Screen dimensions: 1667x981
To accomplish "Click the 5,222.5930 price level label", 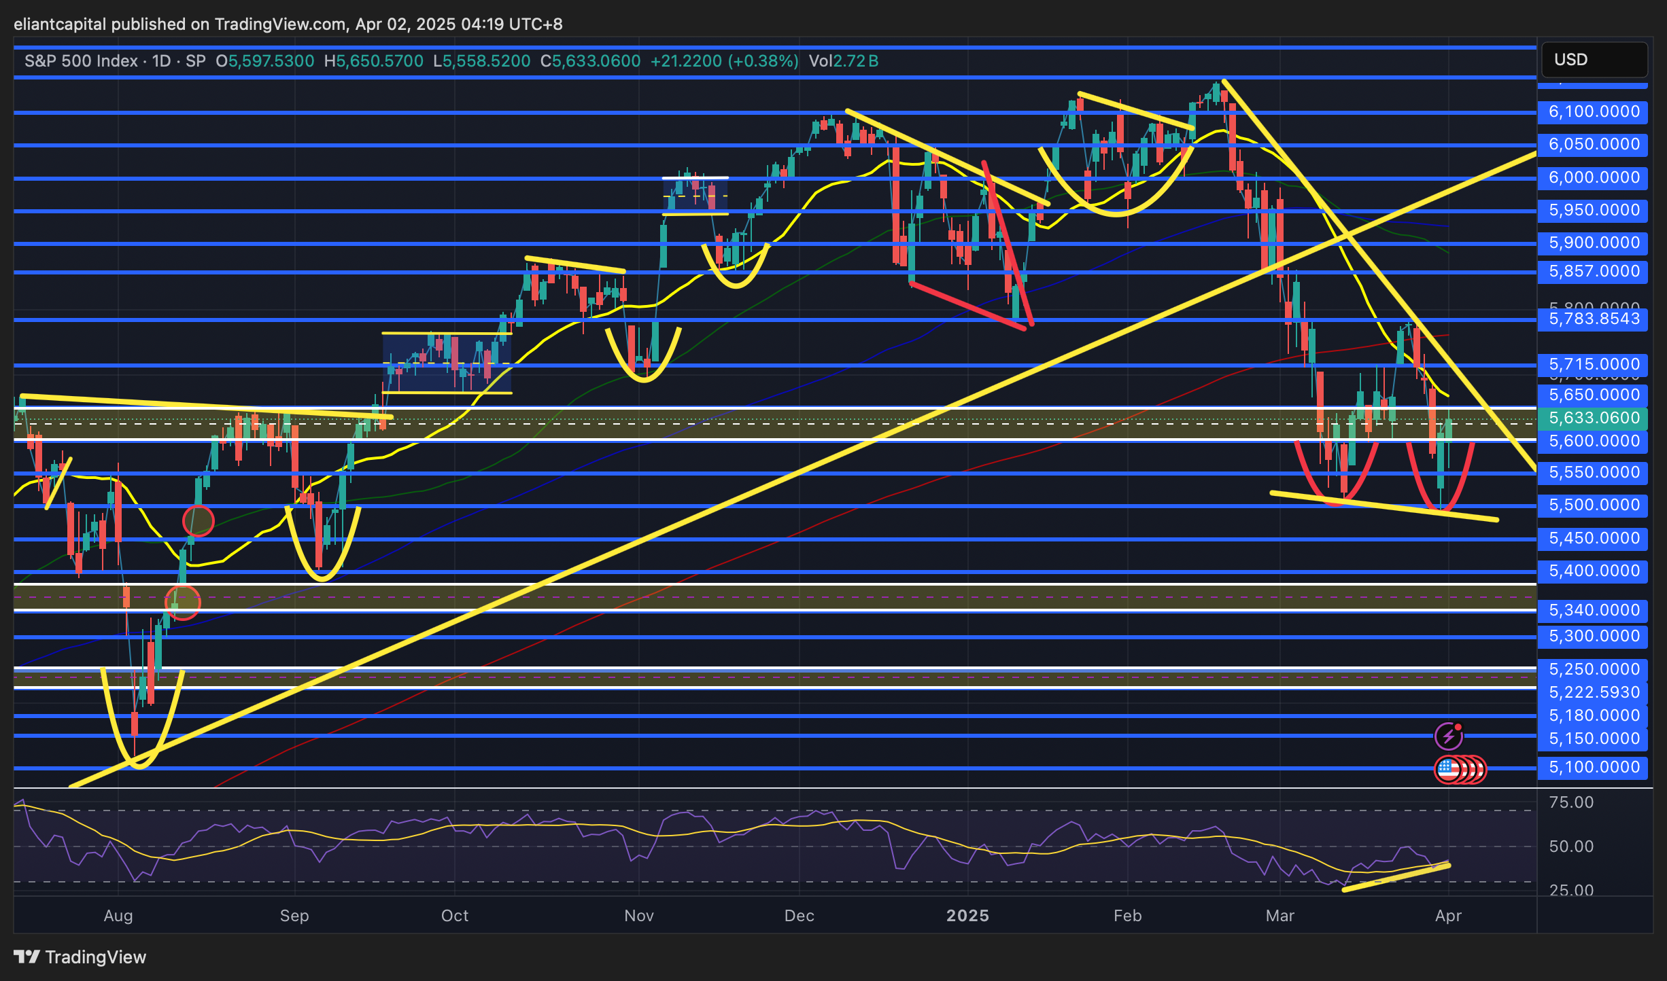I will click(x=1593, y=692).
